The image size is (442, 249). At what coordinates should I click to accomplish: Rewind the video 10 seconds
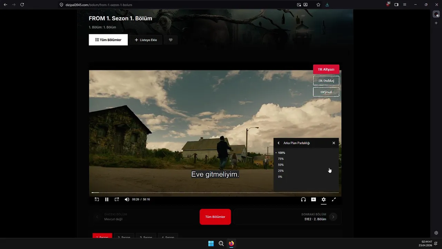[97, 200]
